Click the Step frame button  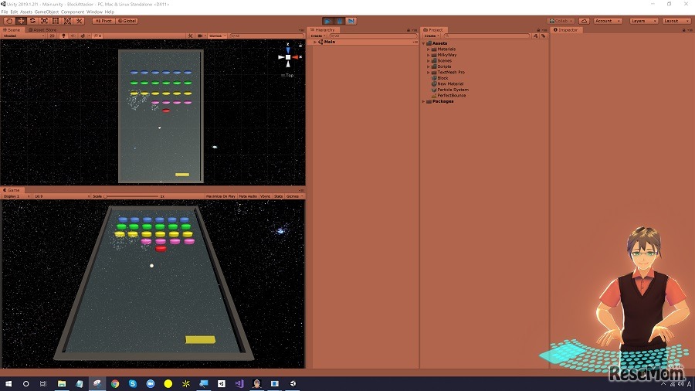(351, 21)
